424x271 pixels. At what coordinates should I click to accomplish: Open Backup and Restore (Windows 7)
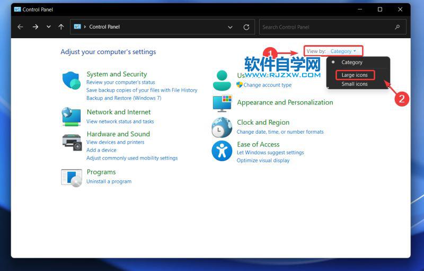coord(124,98)
